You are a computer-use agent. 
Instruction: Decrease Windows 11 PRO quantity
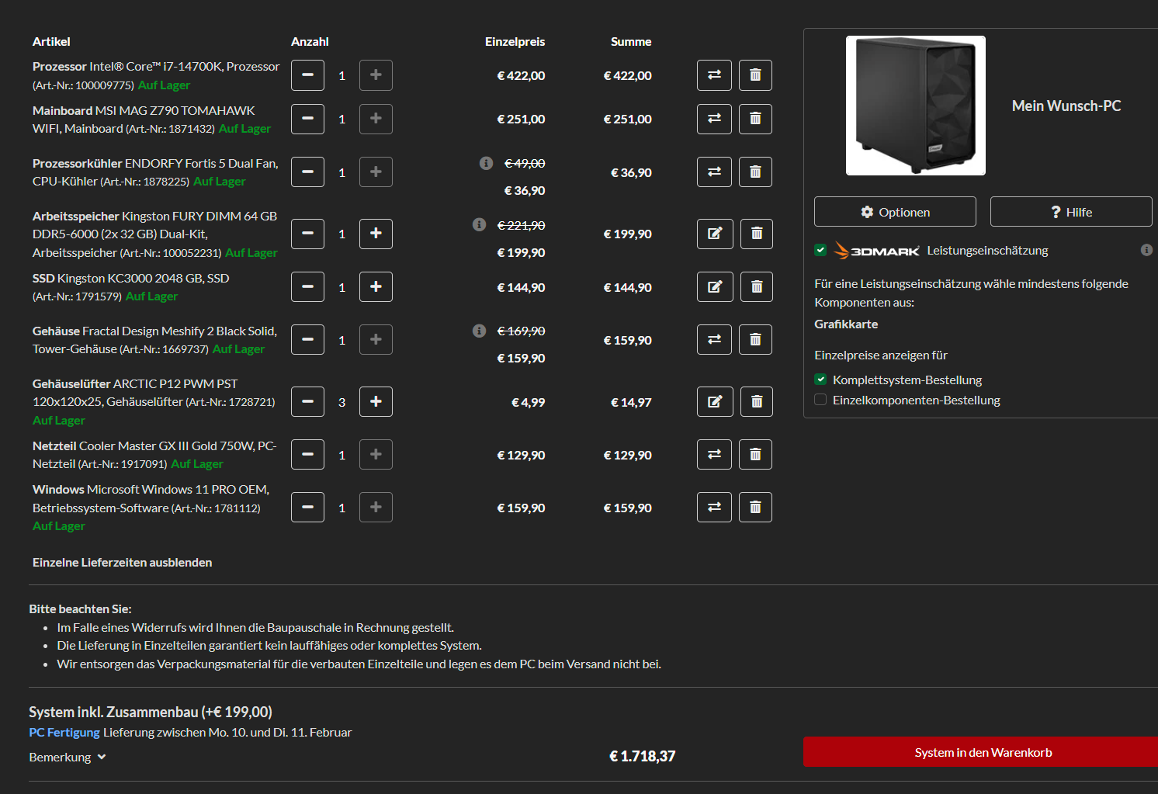(x=307, y=507)
